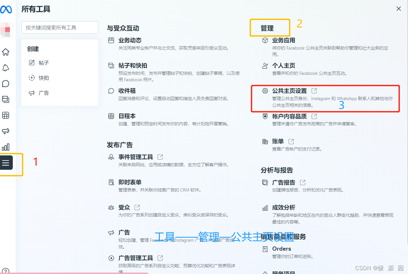Click the 帖子 pencil edit icon
The height and width of the screenshot is (274, 408).
click(x=32, y=63)
